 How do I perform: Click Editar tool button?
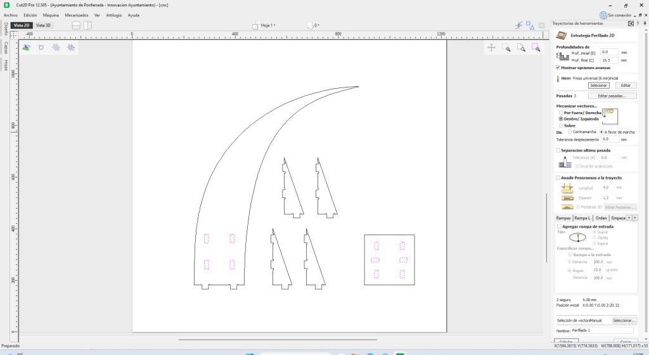(626, 86)
